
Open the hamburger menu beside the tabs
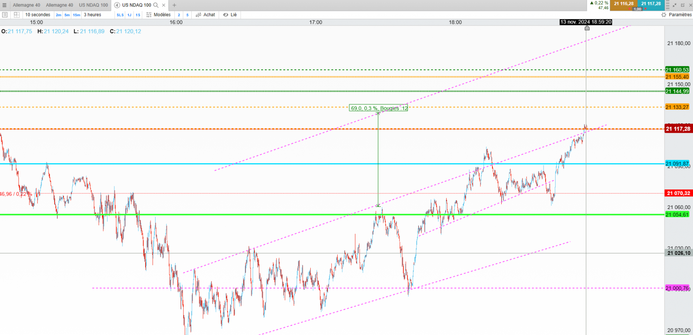point(5,5)
